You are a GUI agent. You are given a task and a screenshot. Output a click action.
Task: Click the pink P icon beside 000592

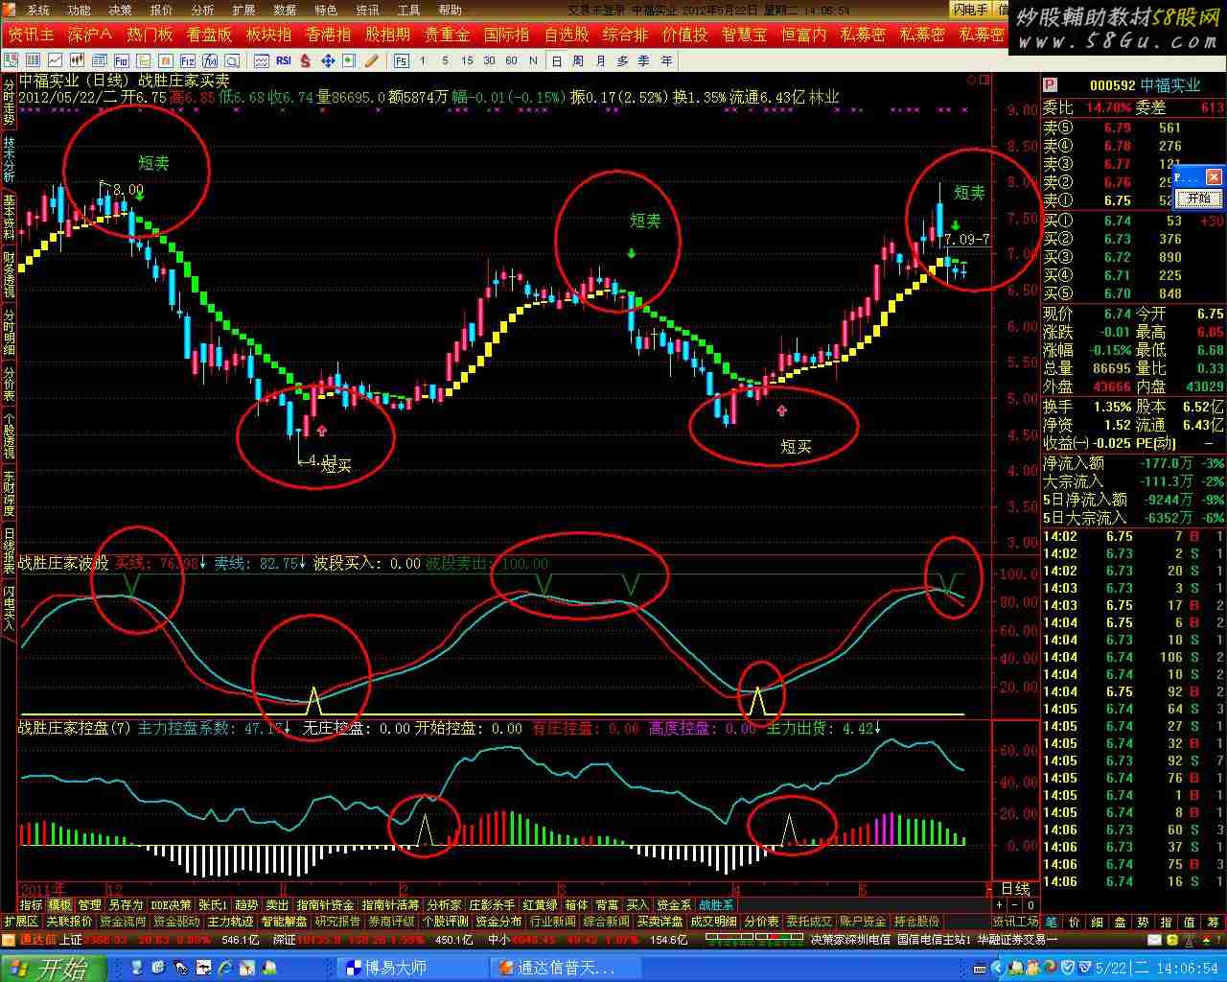pyautogui.click(x=1051, y=85)
